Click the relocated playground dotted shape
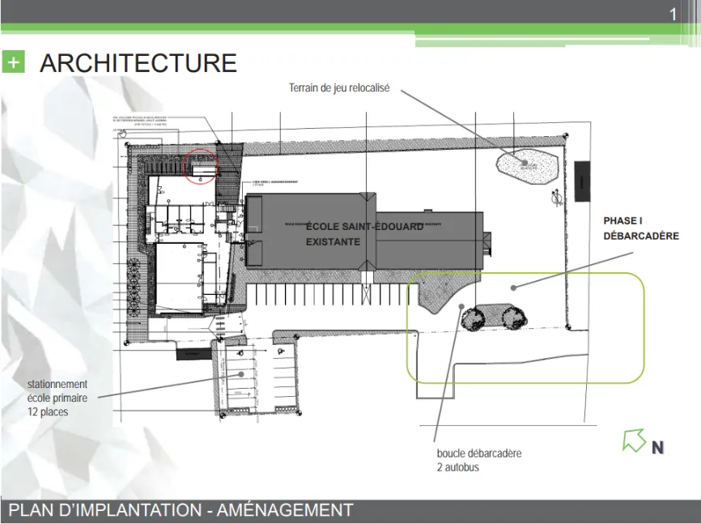701x524 pixels. [x=528, y=167]
